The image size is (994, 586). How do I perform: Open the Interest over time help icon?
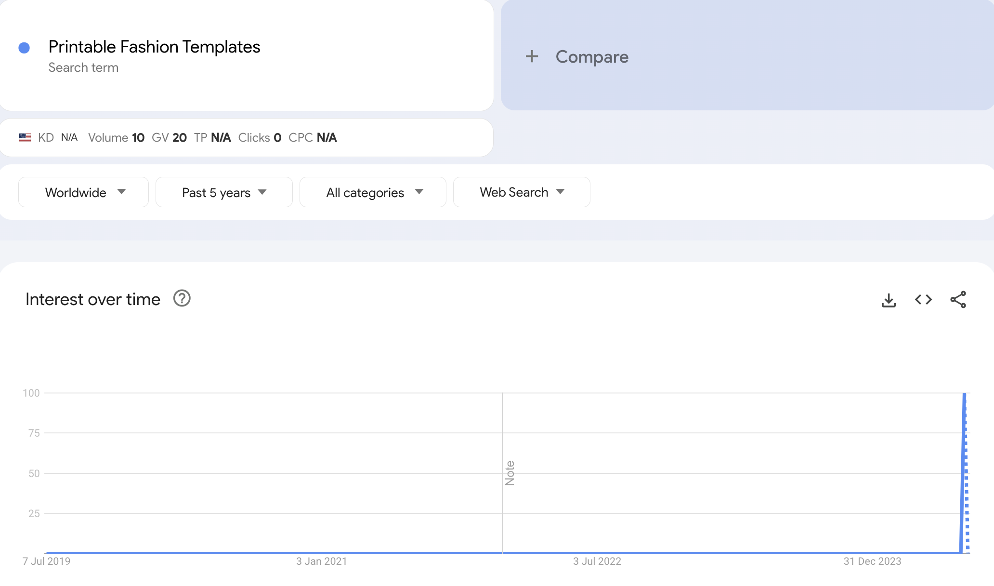182,299
